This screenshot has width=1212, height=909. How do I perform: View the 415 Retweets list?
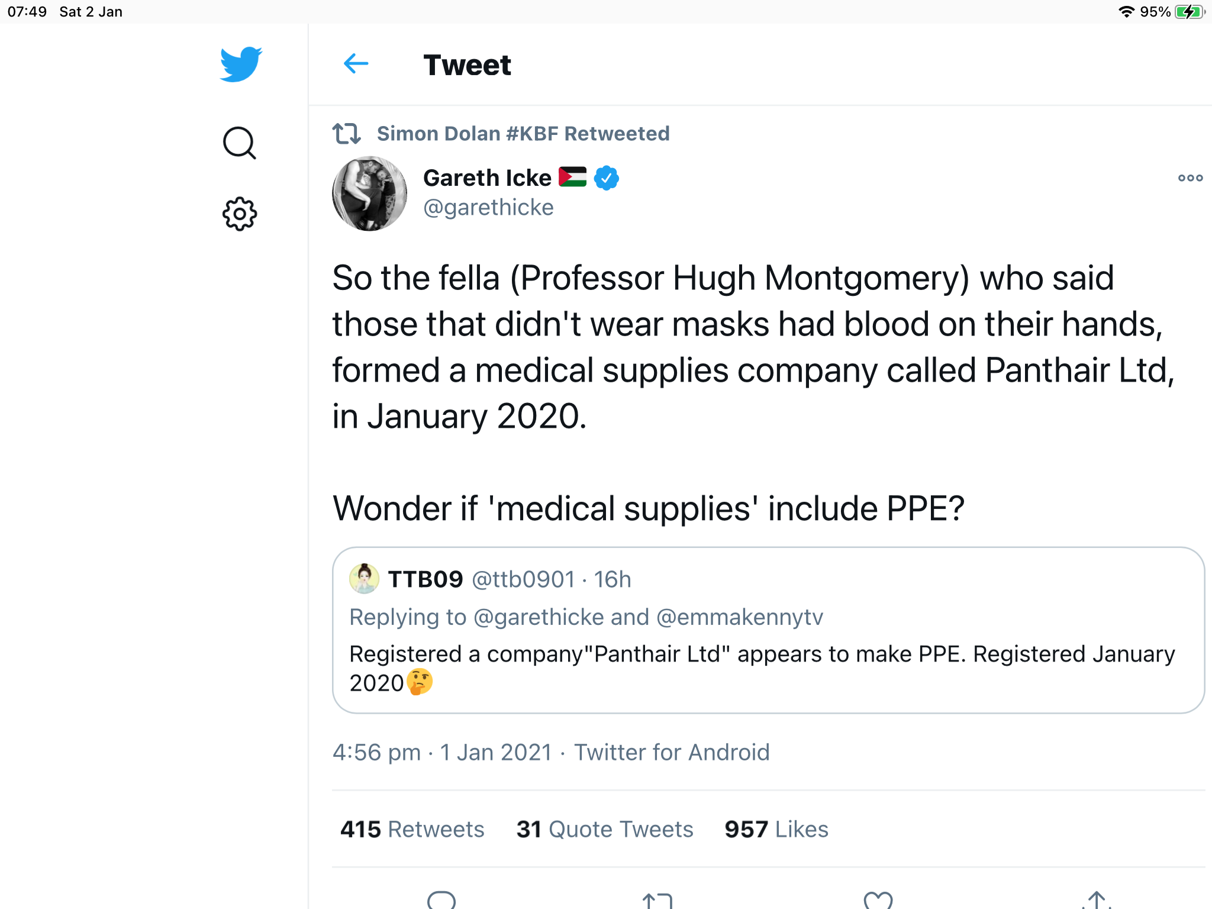pos(412,829)
